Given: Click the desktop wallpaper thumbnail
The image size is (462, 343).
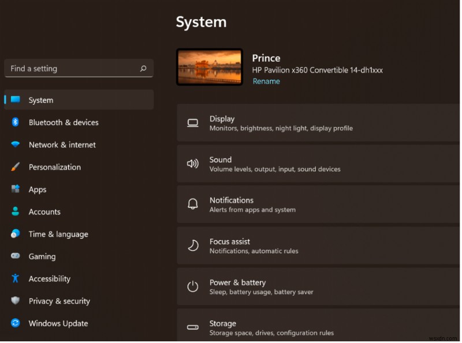Looking at the screenshot, I should tap(209, 67).
